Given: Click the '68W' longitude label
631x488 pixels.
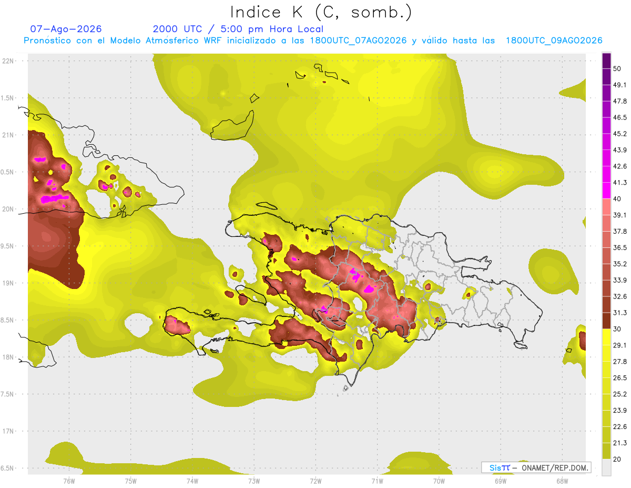Looking at the screenshot, I should tap(562, 481).
